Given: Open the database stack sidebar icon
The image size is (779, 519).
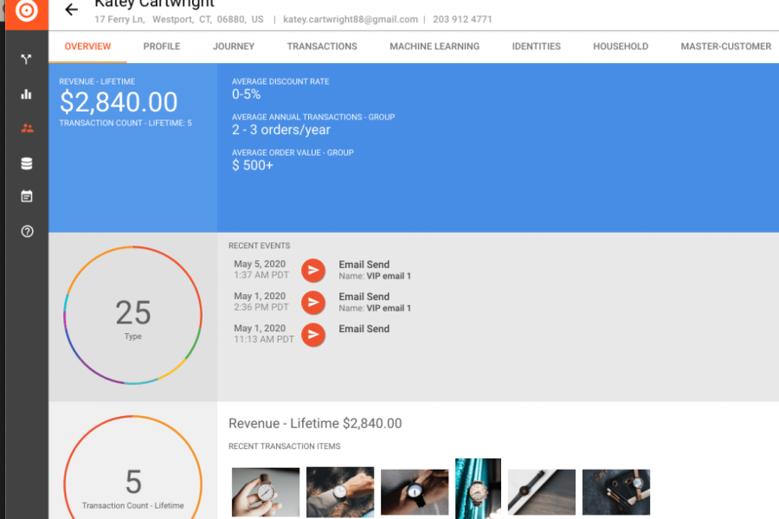Looking at the screenshot, I should (x=27, y=163).
